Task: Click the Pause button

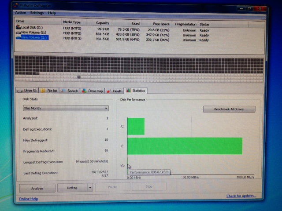Action: tap(112, 187)
